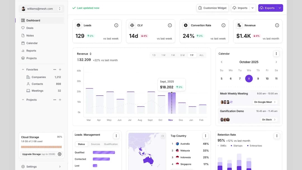Image resolution: width=302 pixels, height=170 pixels.
Task: Click the Exports button
Action: [268, 8]
